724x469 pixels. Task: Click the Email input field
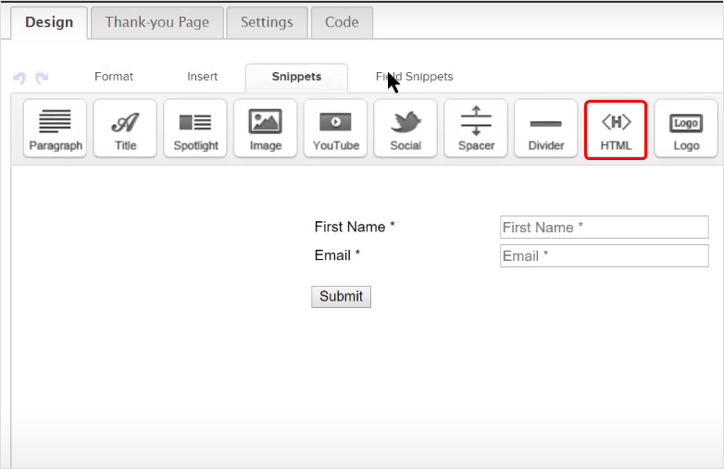pyautogui.click(x=604, y=256)
